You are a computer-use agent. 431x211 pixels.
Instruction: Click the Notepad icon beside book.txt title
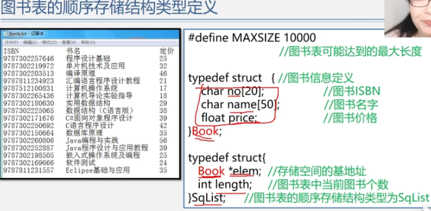click(6, 34)
